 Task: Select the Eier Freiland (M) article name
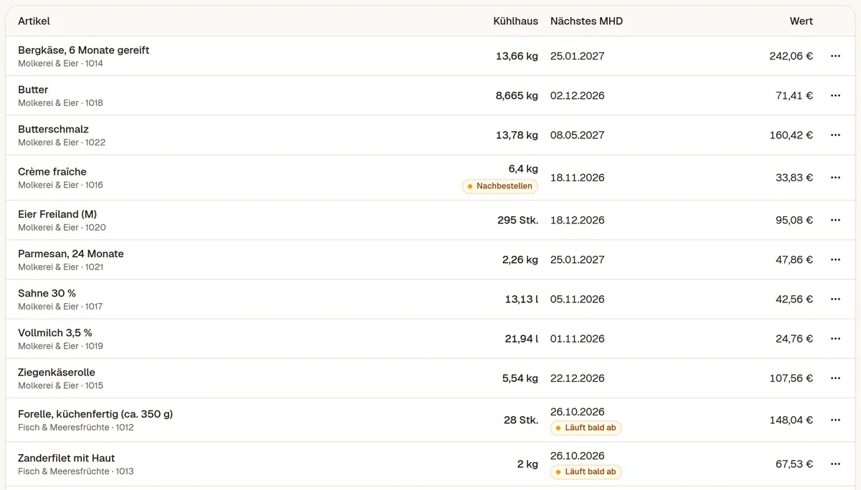[57, 214]
